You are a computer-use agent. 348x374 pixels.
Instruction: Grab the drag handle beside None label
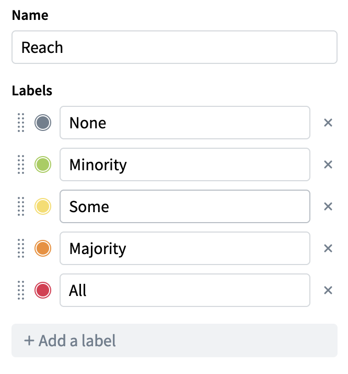click(x=21, y=123)
